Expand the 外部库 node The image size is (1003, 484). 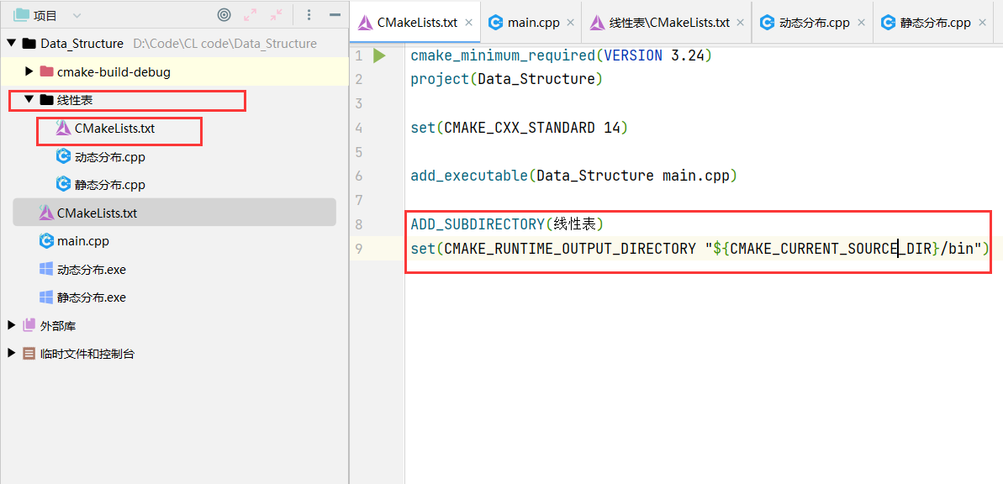pos(12,325)
